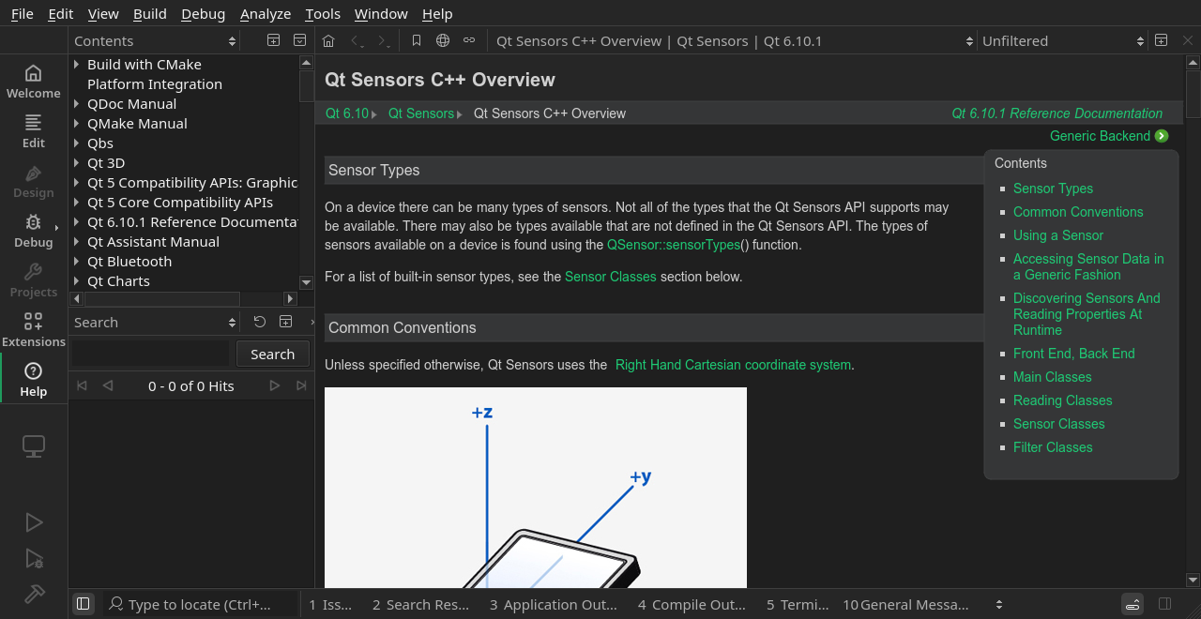The width and height of the screenshot is (1201, 619).
Task: Go to the next search hits page
Action: point(274,385)
